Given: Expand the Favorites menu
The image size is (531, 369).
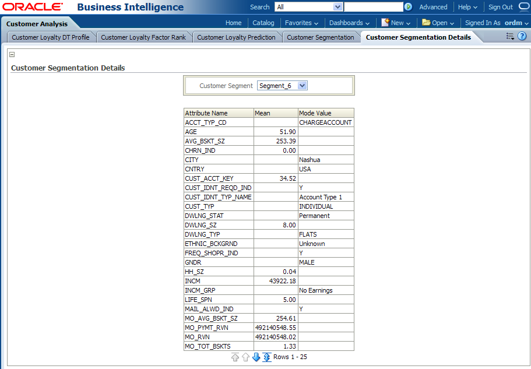Looking at the screenshot, I should (x=301, y=23).
